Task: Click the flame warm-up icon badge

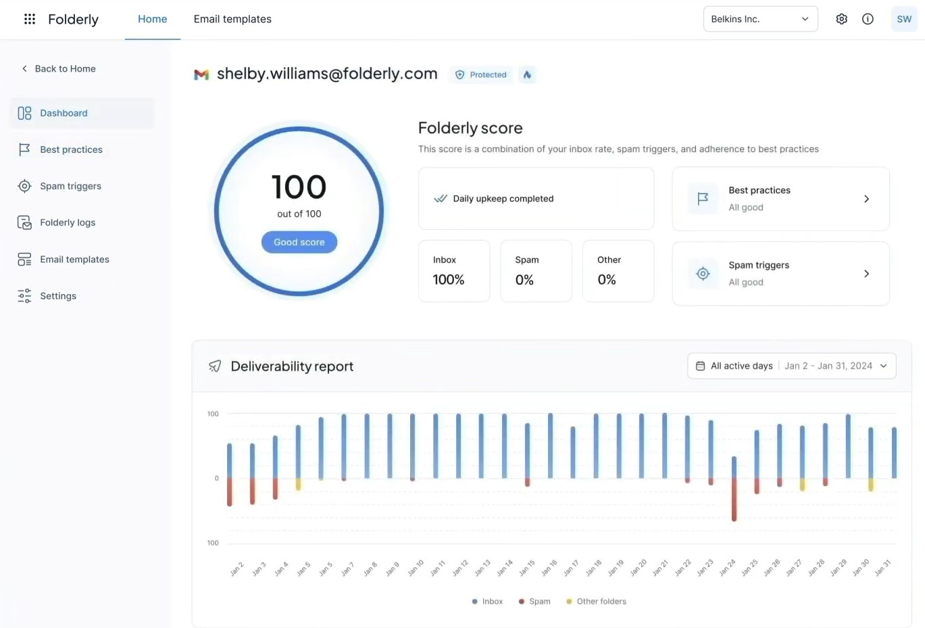Action: click(x=527, y=74)
